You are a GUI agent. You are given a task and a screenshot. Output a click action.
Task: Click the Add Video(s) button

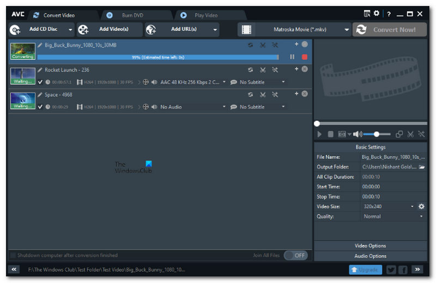click(x=107, y=29)
